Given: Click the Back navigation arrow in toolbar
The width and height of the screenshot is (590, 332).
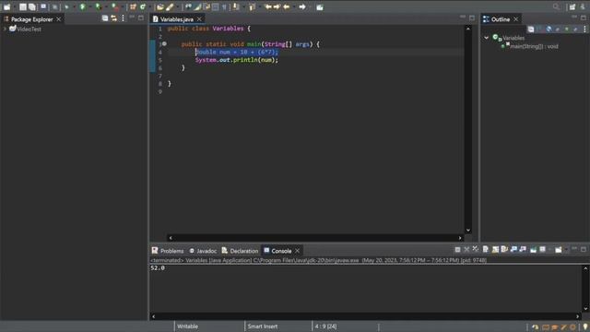Looking at the screenshot, I should (x=287, y=6).
